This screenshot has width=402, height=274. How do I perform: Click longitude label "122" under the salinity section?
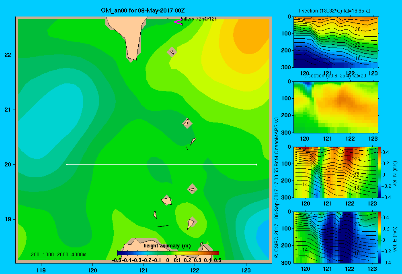point(350,139)
